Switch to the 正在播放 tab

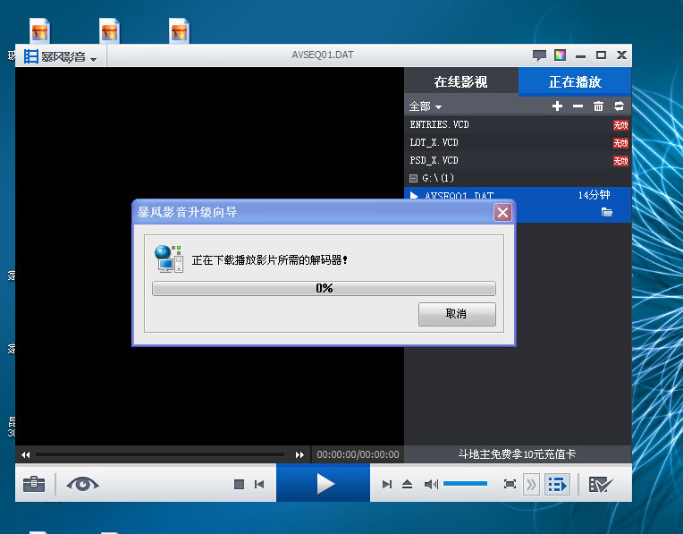(x=575, y=81)
